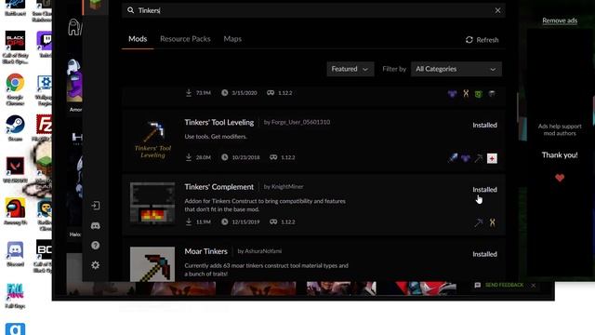Screen dimensions: 595x335
Task: Click FileZilla desktop shortcut
Action: (x=44, y=128)
